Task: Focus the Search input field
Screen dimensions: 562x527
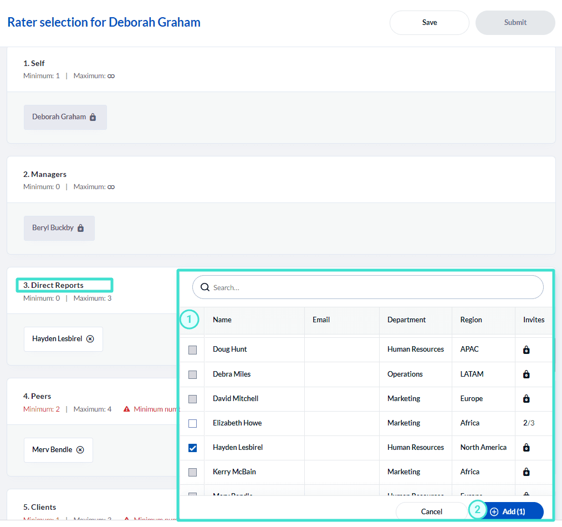Action: point(371,287)
